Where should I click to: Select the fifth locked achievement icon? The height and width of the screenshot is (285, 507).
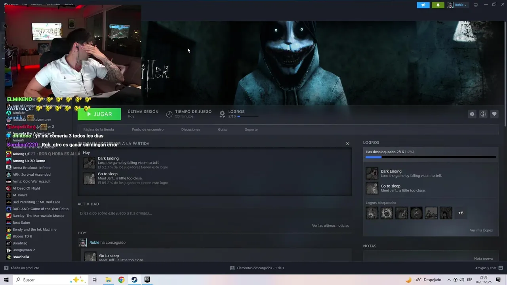(x=431, y=213)
